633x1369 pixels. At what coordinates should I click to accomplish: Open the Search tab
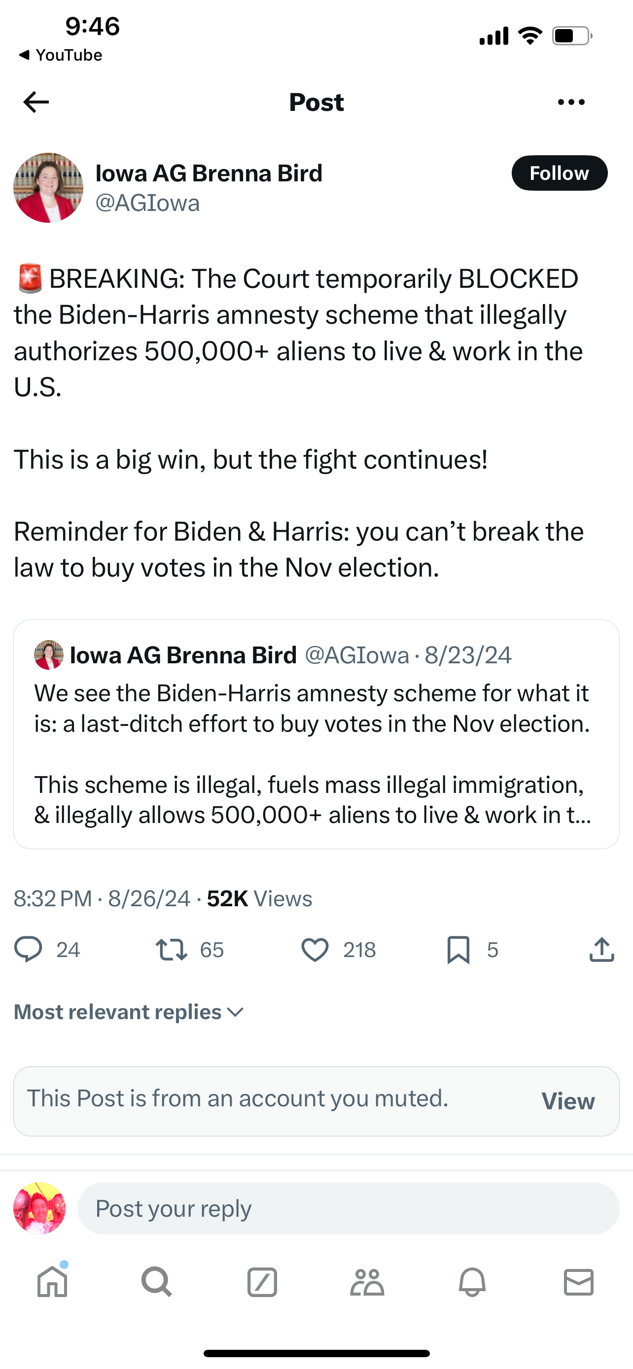click(x=157, y=1282)
